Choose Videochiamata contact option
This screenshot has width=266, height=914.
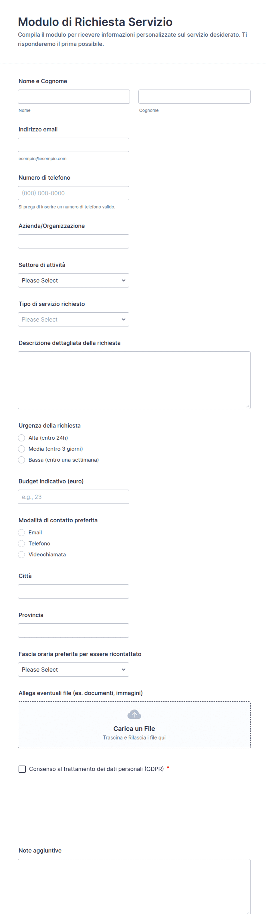tap(21, 555)
